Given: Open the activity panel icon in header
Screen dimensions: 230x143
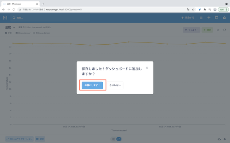Looking at the screenshot, I should coord(216,18).
